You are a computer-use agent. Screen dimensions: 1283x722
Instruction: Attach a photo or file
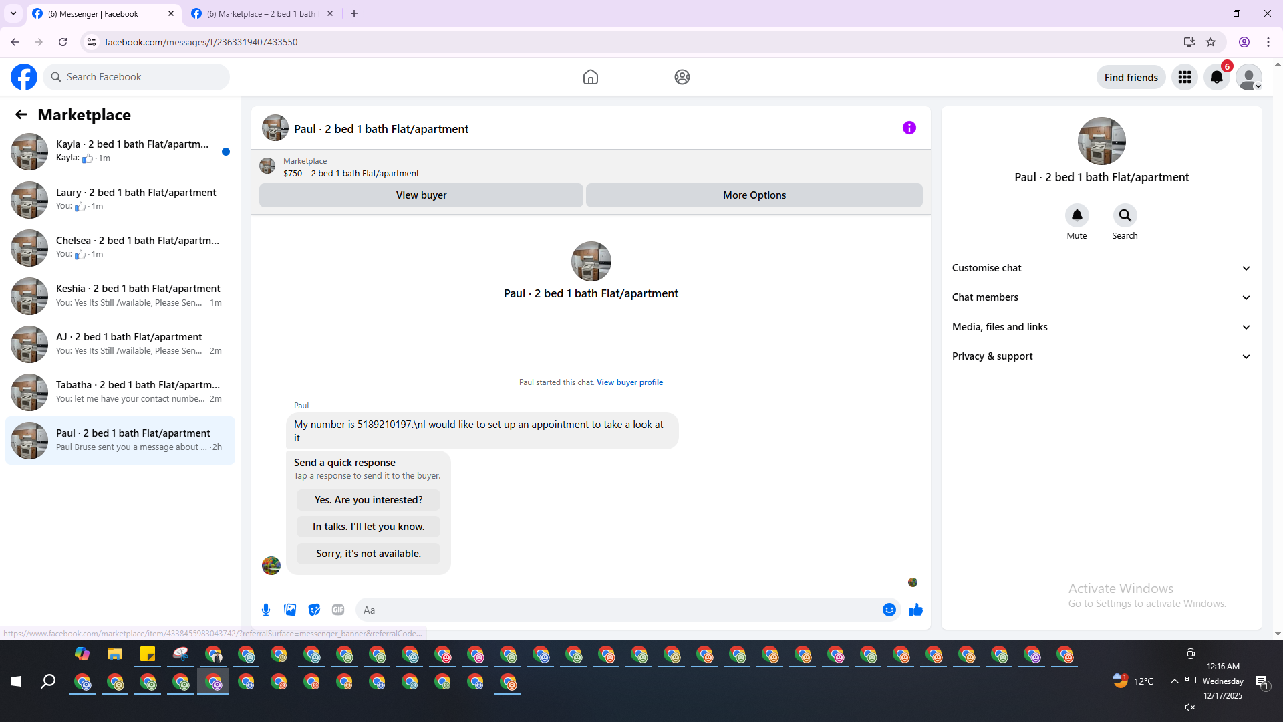290,610
